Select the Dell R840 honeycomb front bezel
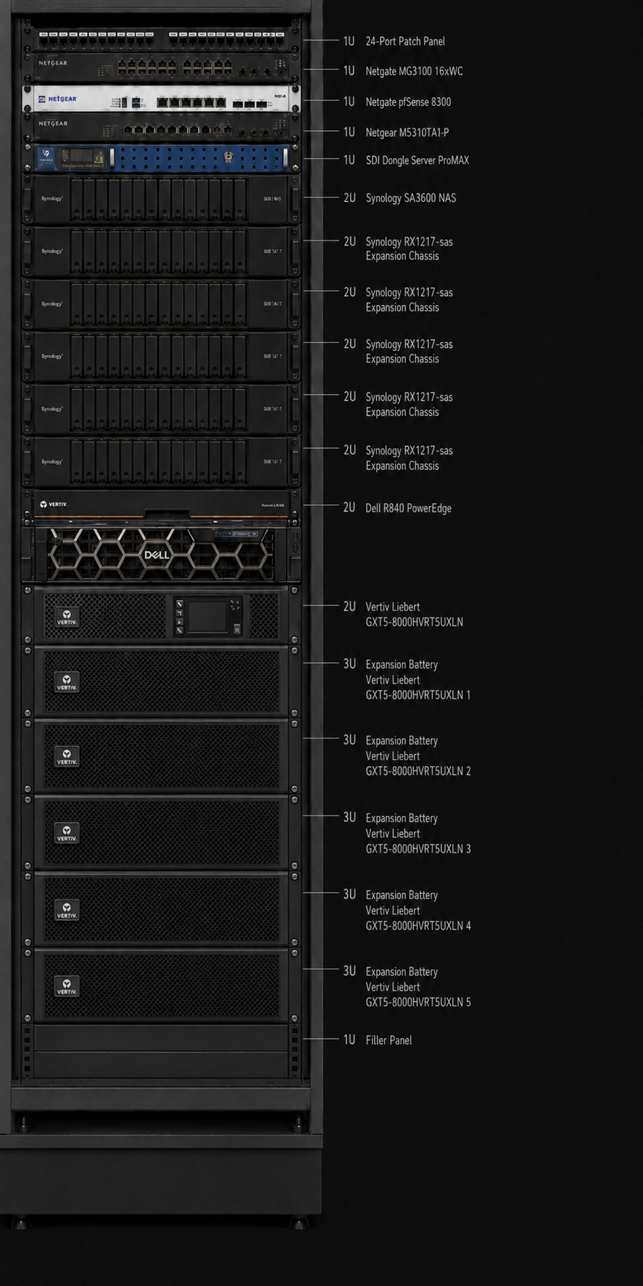The height and width of the screenshot is (1286, 643). [160, 555]
